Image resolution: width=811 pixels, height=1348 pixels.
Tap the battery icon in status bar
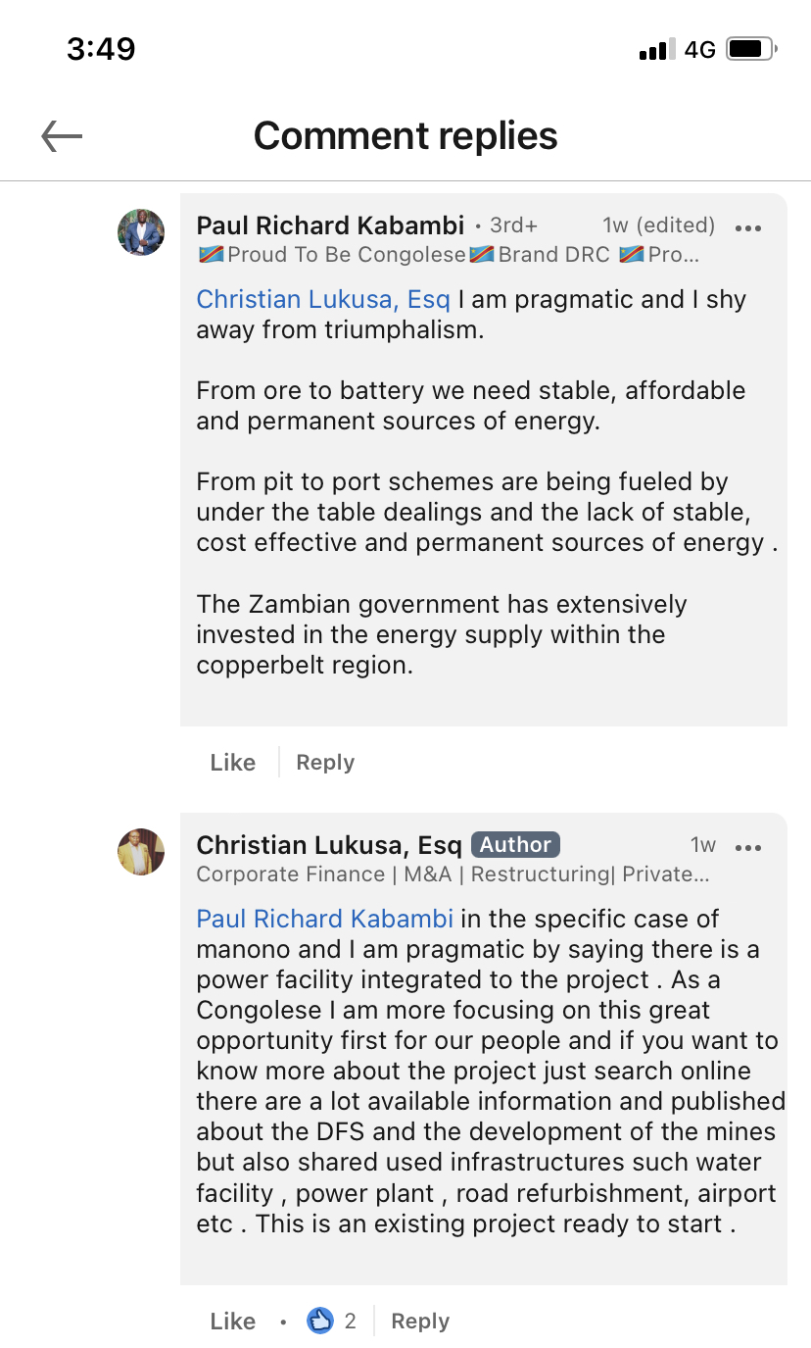pyautogui.click(x=752, y=48)
